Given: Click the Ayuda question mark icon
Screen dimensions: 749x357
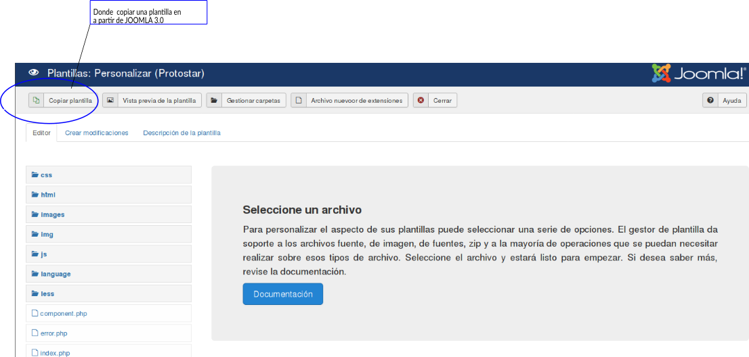Looking at the screenshot, I should tap(710, 101).
